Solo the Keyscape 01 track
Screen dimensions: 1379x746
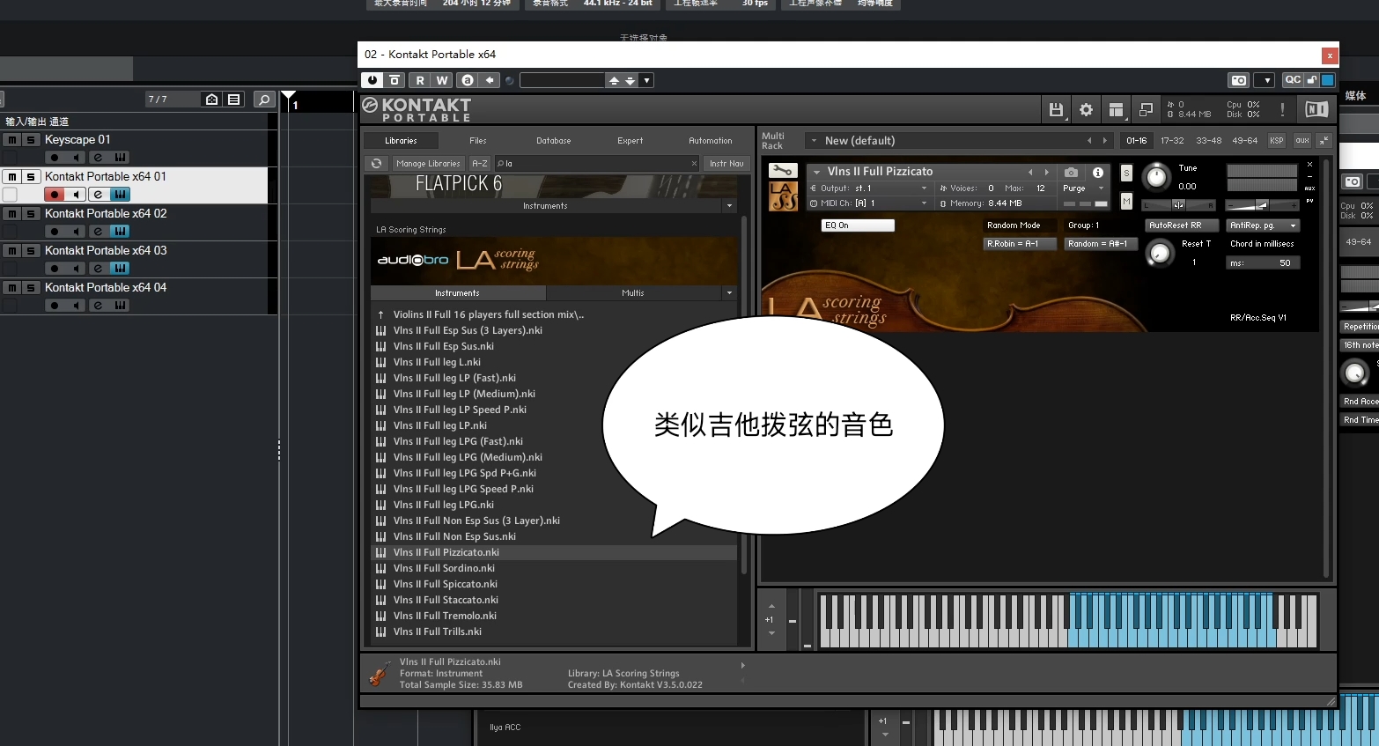tap(31, 140)
